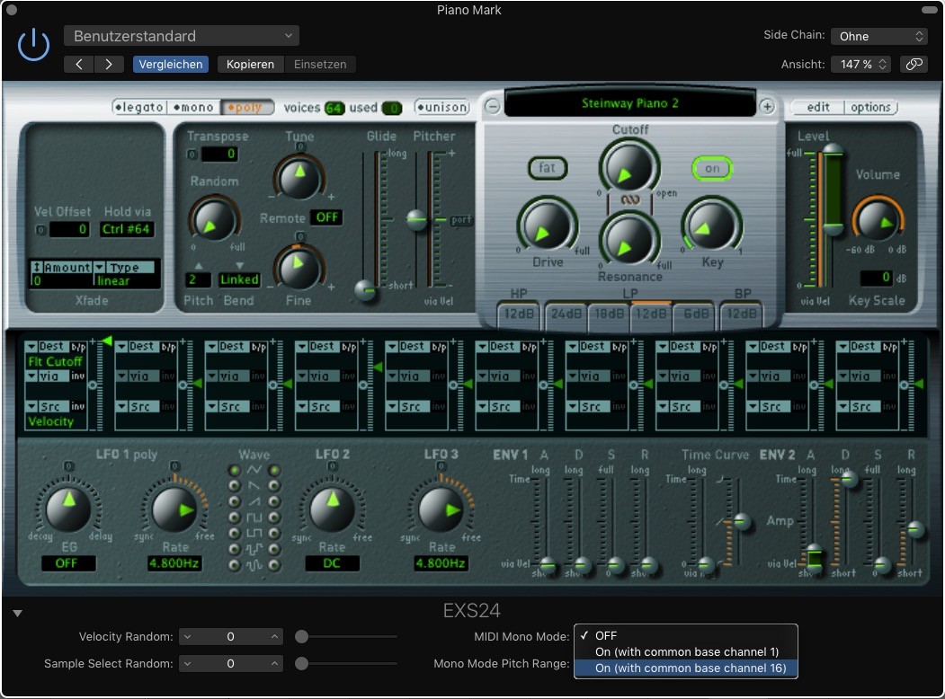The width and height of the screenshot is (945, 699).
Task: Open the Ansicht 147 % zoom dropdown
Action: click(x=860, y=64)
